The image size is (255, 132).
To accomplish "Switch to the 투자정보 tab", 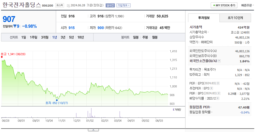I will pos(204,18).
